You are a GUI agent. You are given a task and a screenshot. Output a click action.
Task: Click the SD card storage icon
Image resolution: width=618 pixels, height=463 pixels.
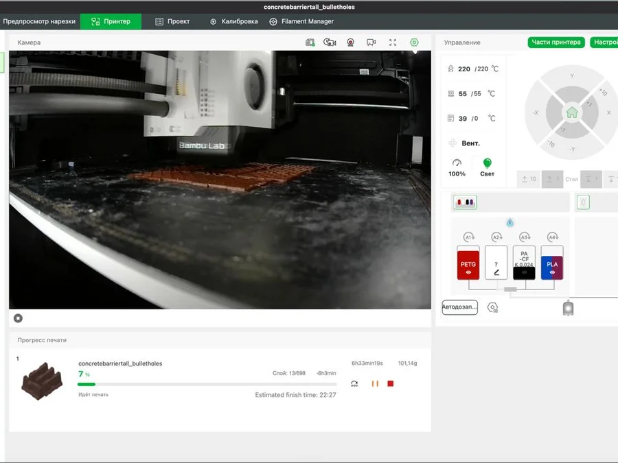point(310,43)
